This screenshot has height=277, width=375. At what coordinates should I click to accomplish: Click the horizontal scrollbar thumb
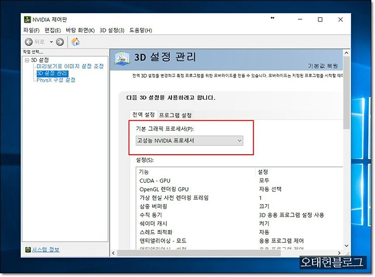pyautogui.click(x=198, y=253)
